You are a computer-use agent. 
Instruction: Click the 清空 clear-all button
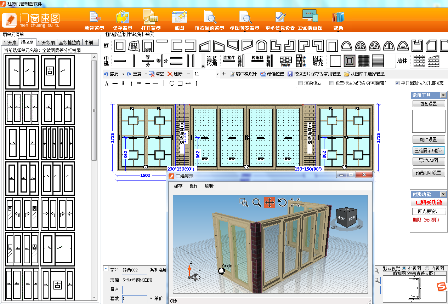156,74
